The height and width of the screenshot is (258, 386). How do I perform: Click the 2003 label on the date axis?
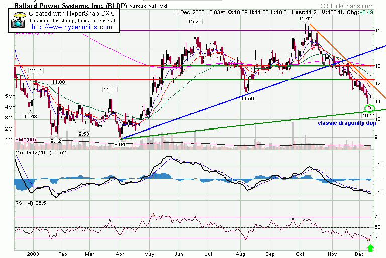point(33,254)
